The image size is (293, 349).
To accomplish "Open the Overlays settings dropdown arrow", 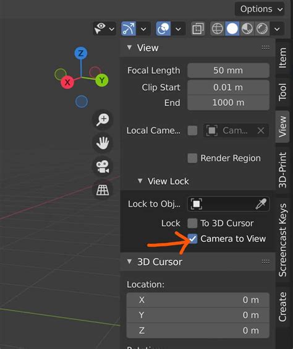I will click(x=178, y=29).
